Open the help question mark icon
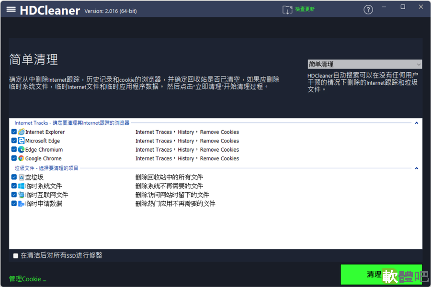This screenshot has width=431, height=287. coord(368,10)
